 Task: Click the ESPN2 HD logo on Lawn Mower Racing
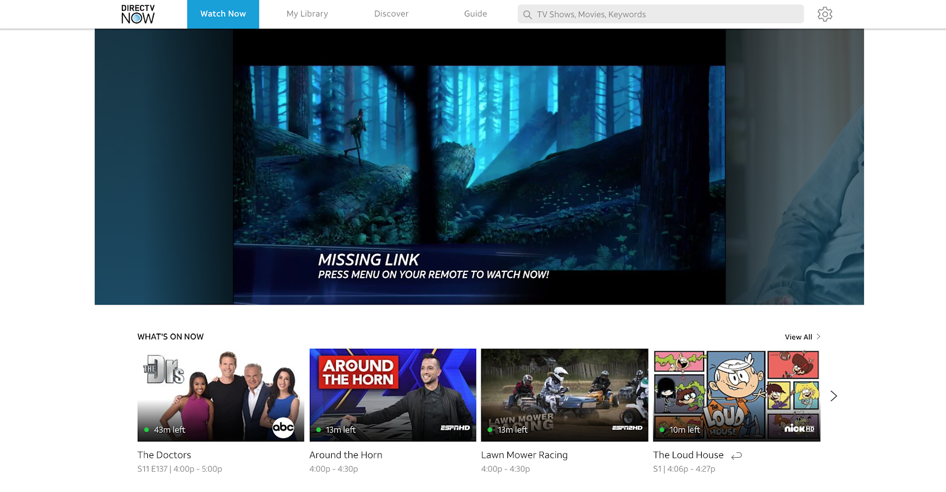coord(627,428)
